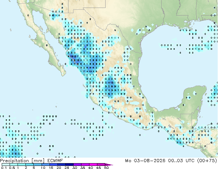
Task: Click the 20–25 mm dark blue swatch
Action: point(62,165)
